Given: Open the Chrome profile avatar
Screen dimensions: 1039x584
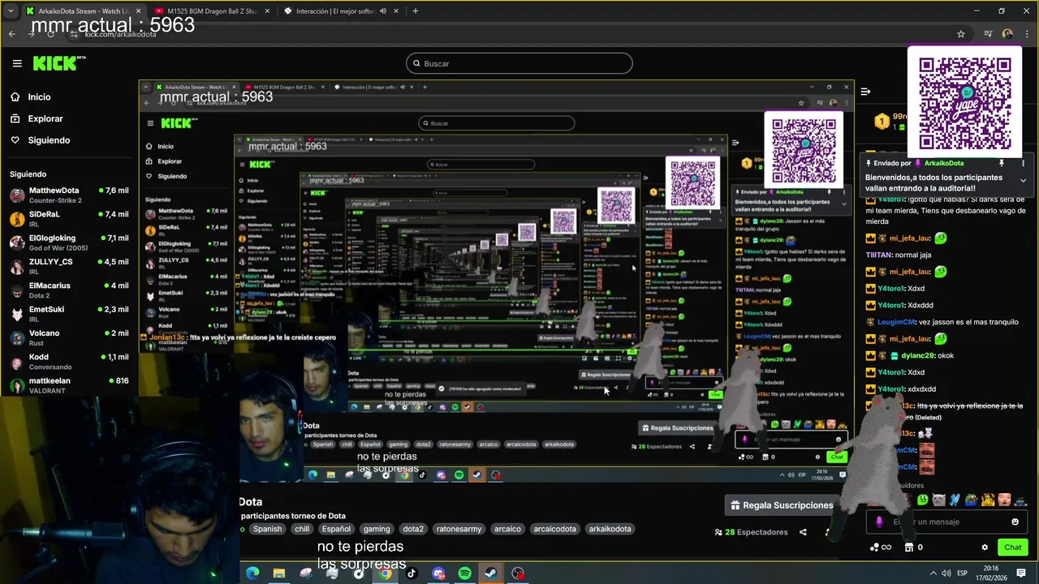Looking at the screenshot, I should (x=1007, y=34).
